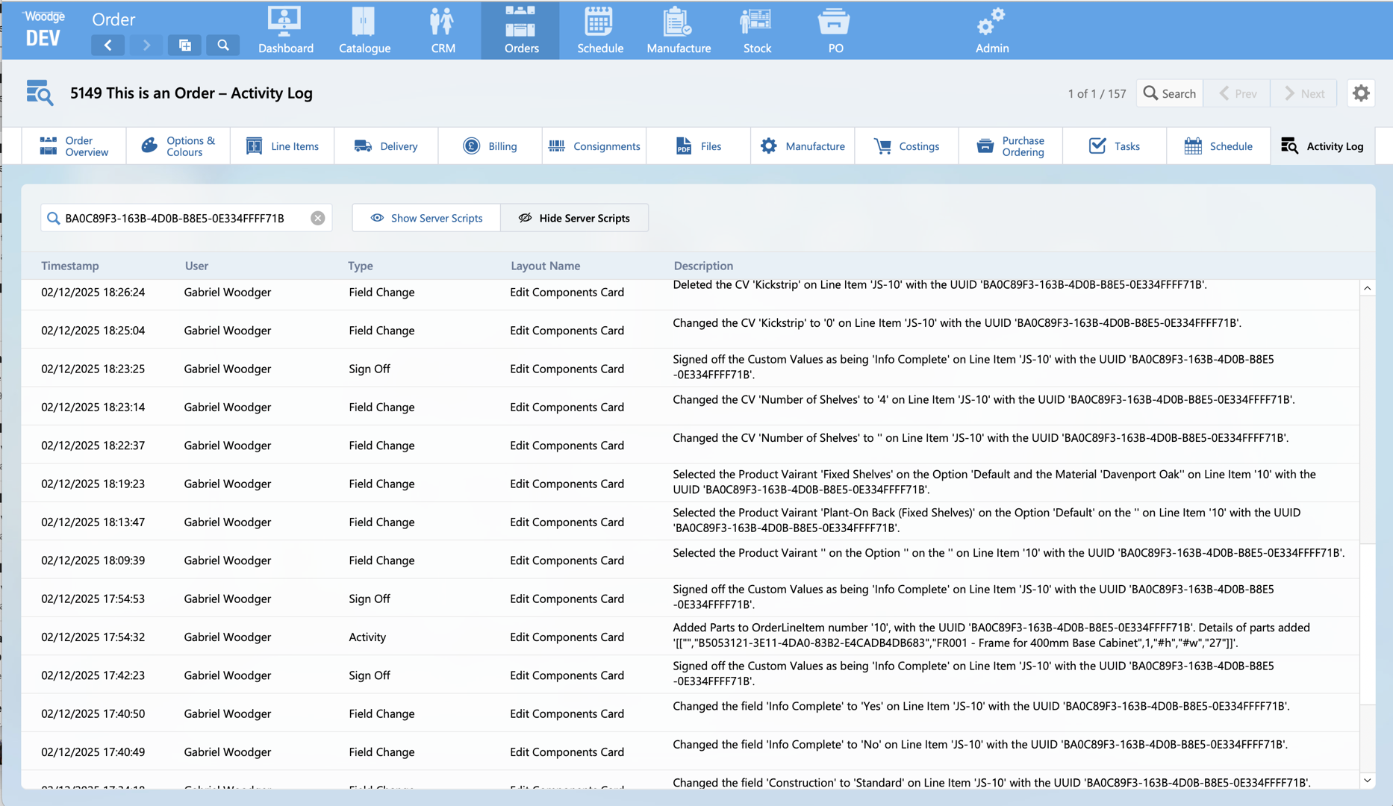
Task: Click the Layout Name column header
Action: 545,266
